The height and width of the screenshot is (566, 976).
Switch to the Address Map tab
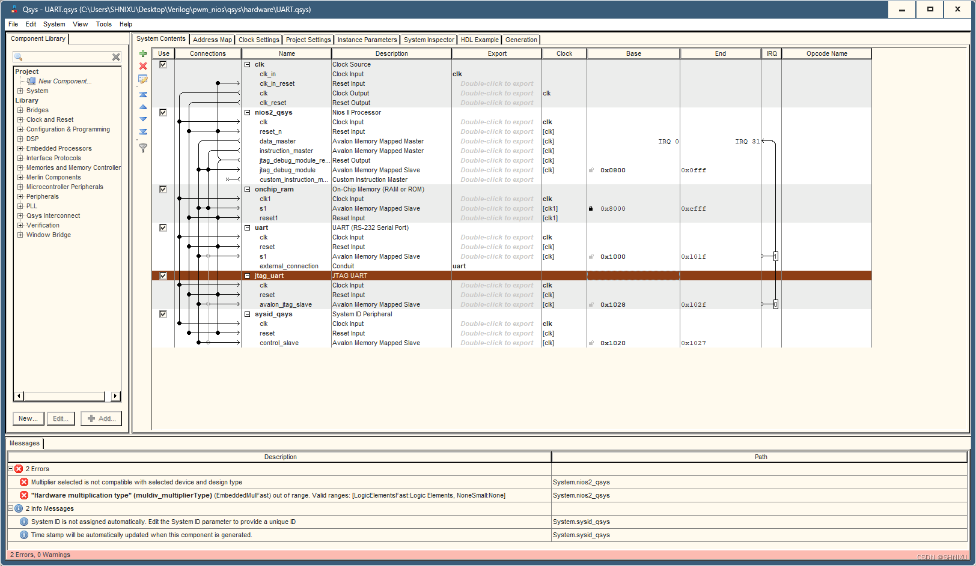pos(212,40)
